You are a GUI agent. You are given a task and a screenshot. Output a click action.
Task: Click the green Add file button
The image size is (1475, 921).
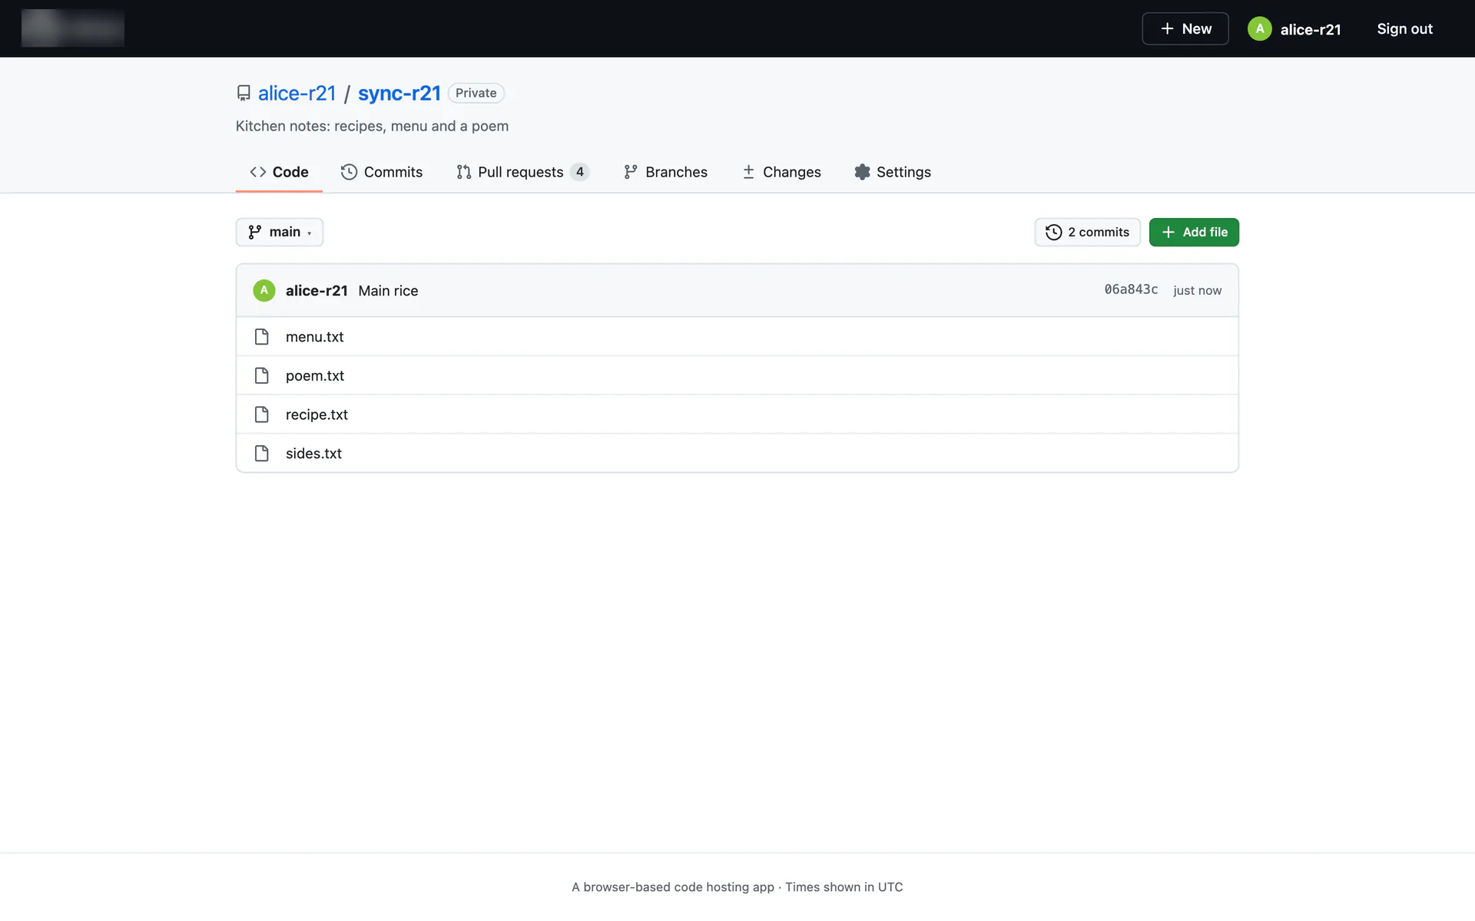click(1194, 233)
